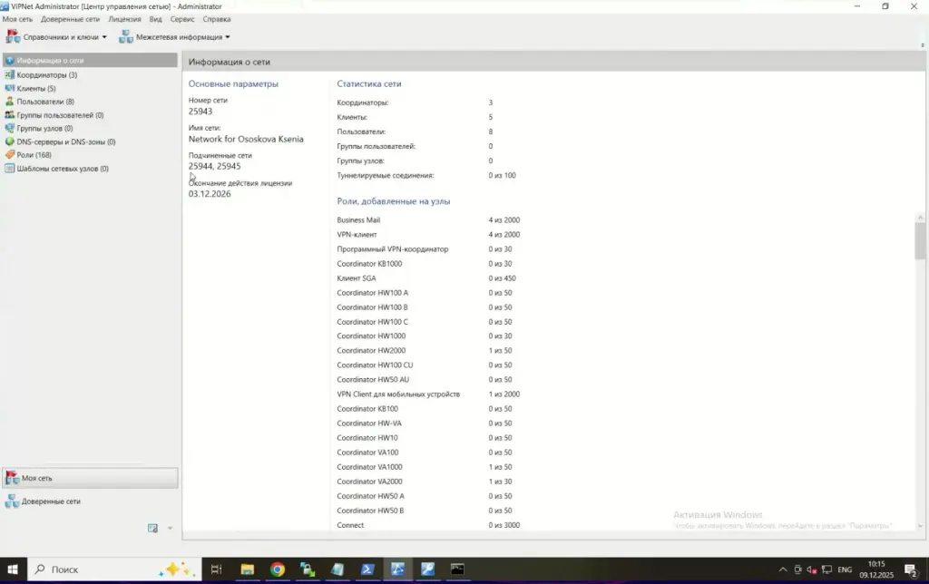Expand navigation pane options arrow
The width and height of the screenshot is (929, 584).
point(170,529)
